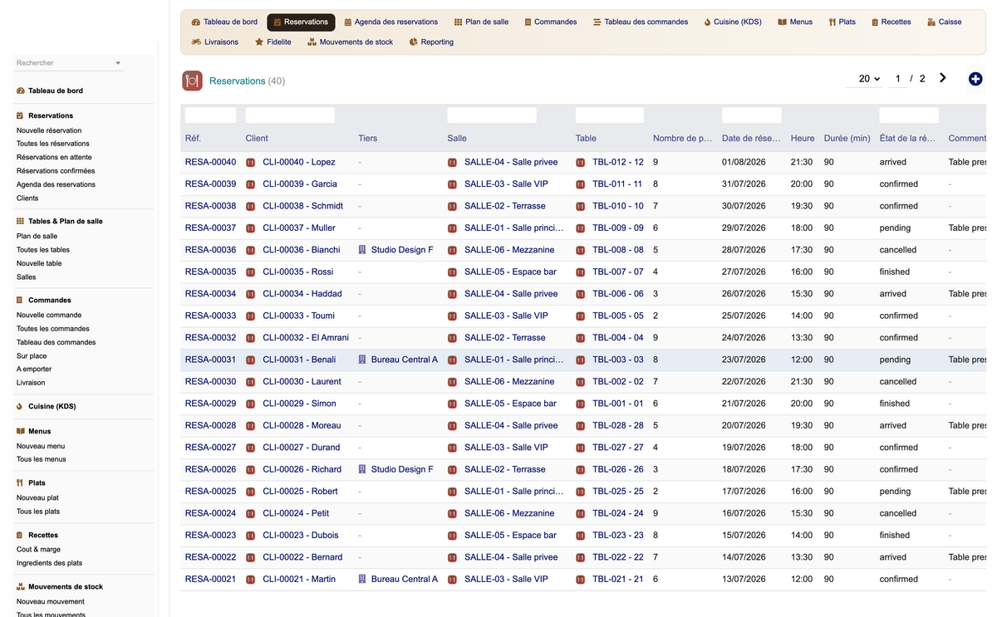
Task: Click the Tableau de bord gauge icon in sidebar
Action: tap(20, 91)
